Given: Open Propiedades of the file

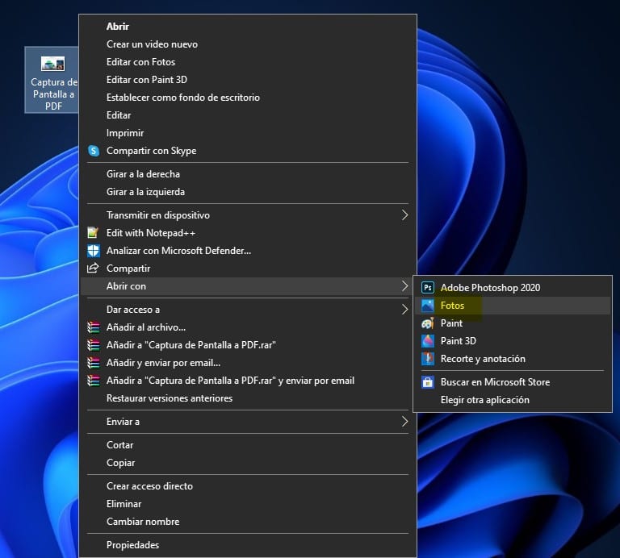Looking at the screenshot, I should coord(248,545).
